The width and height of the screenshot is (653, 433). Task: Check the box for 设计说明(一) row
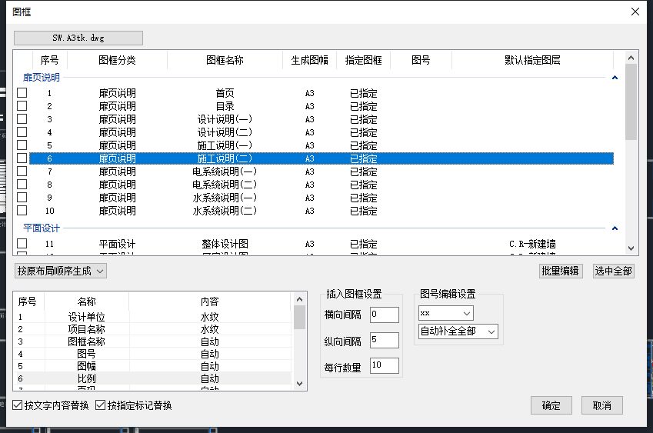tap(22, 119)
